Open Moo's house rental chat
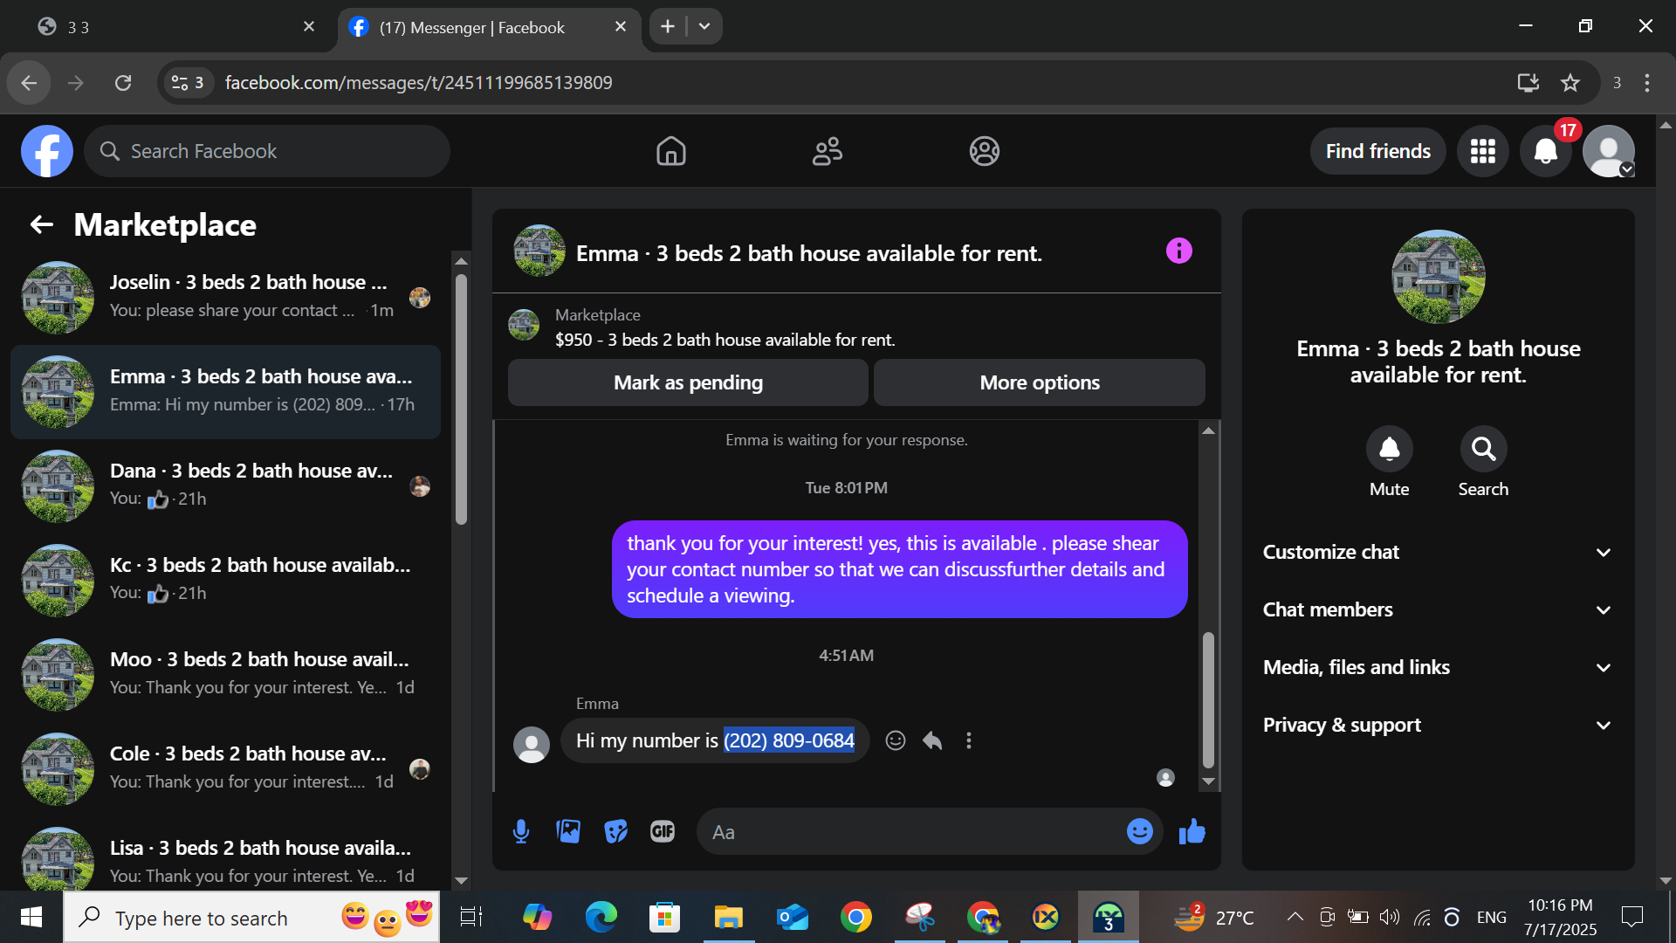Viewport: 1676px width, 943px height. [x=225, y=674]
